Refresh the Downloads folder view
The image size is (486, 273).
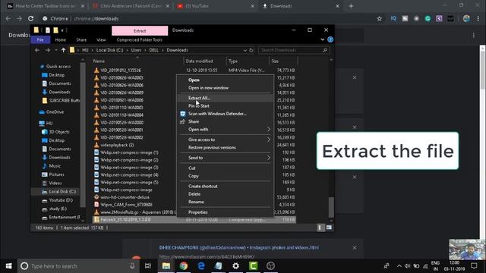pyautogui.click(x=251, y=50)
